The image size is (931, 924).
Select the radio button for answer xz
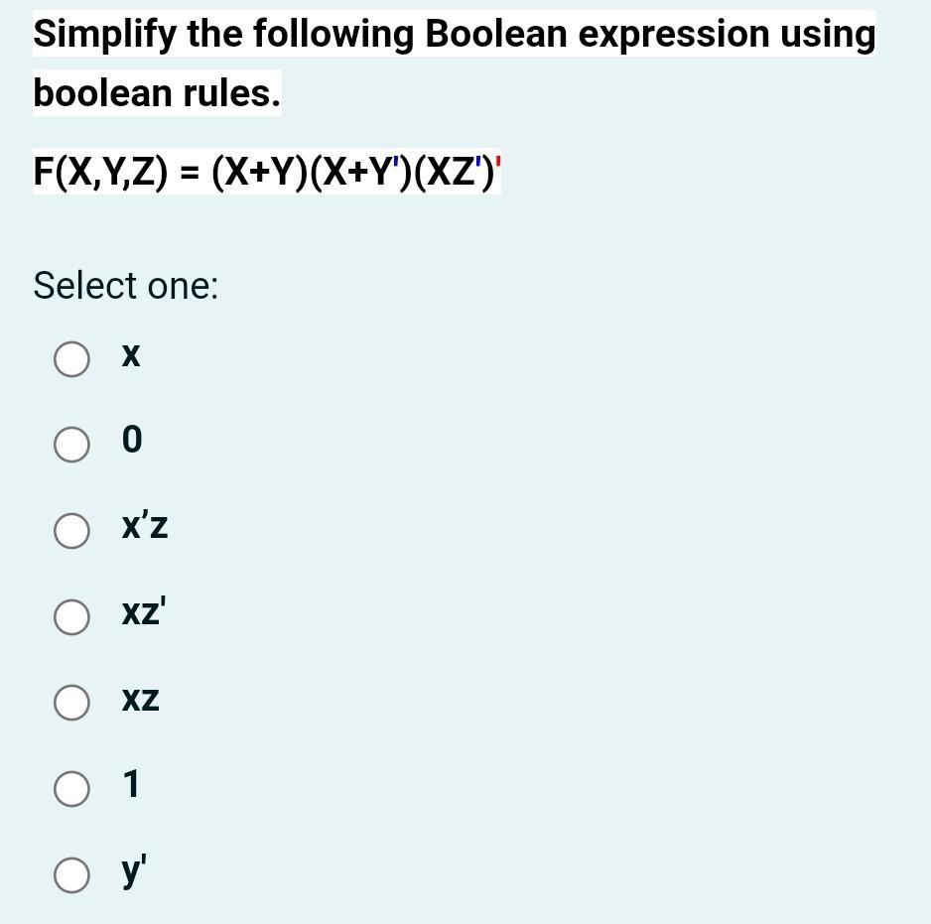71,703
